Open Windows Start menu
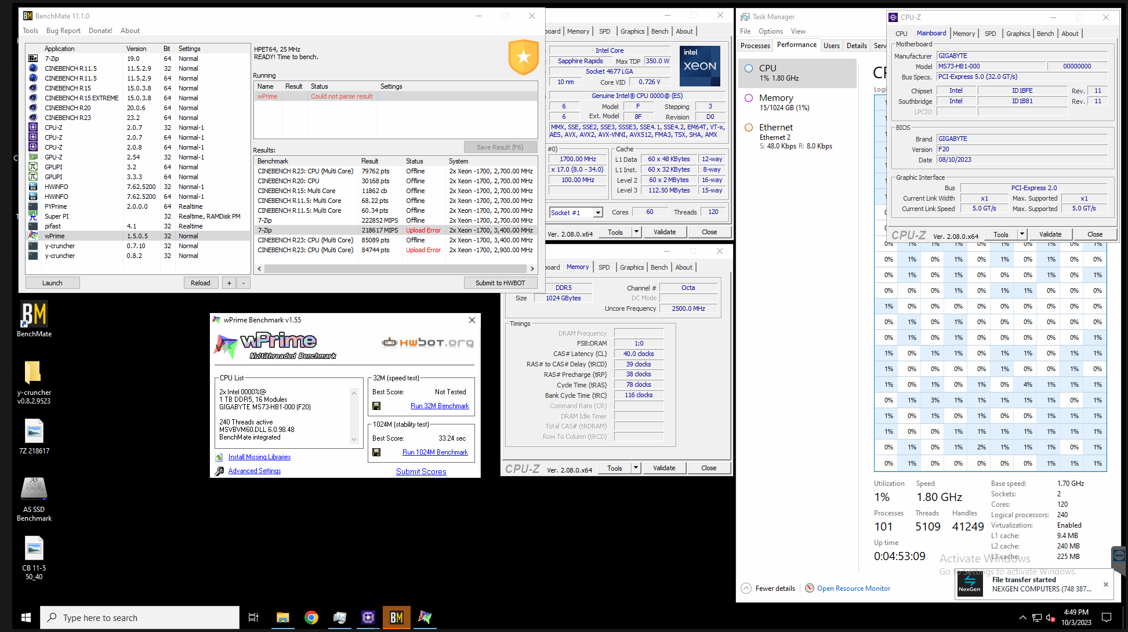The image size is (1128, 632). [x=26, y=618]
